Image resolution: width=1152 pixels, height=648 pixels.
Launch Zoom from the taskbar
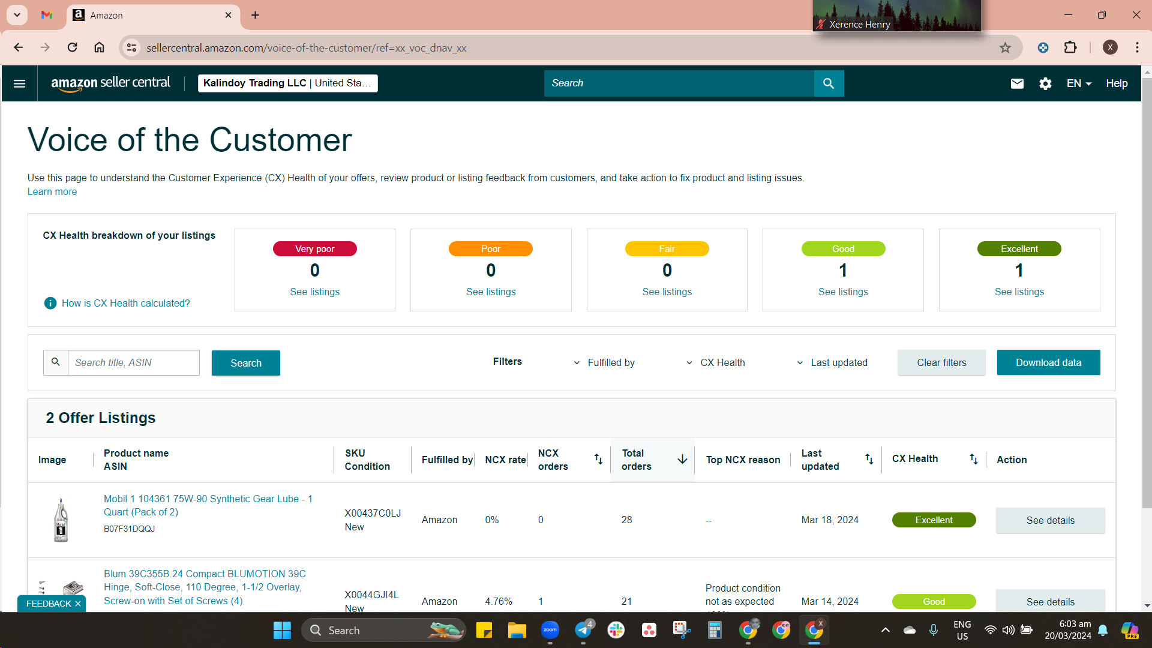point(550,630)
